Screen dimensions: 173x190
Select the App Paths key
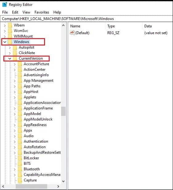point(32,86)
